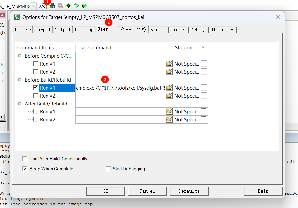Click Manage Project Items colored cubes icon
Screen dimensions: 298x208
click(x=52, y=6)
